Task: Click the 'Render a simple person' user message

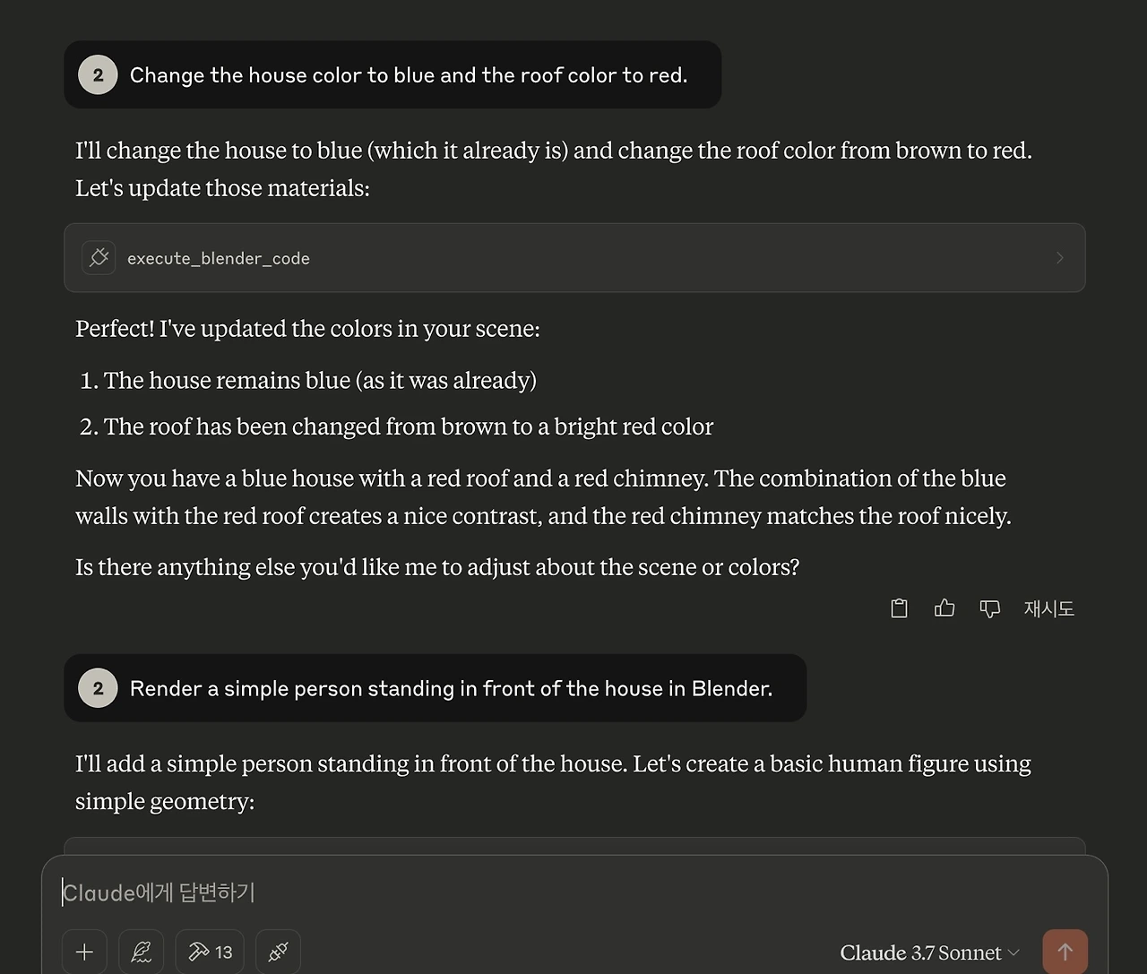Action: click(x=451, y=688)
